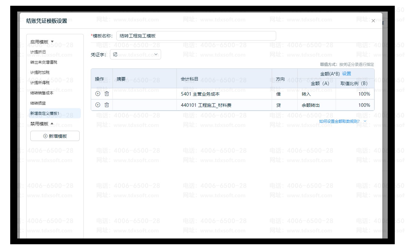Click delete icon in 主营业务成本 row

point(107,94)
